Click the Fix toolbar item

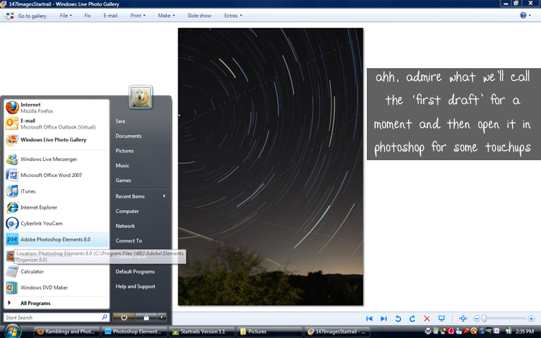(88, 15)
